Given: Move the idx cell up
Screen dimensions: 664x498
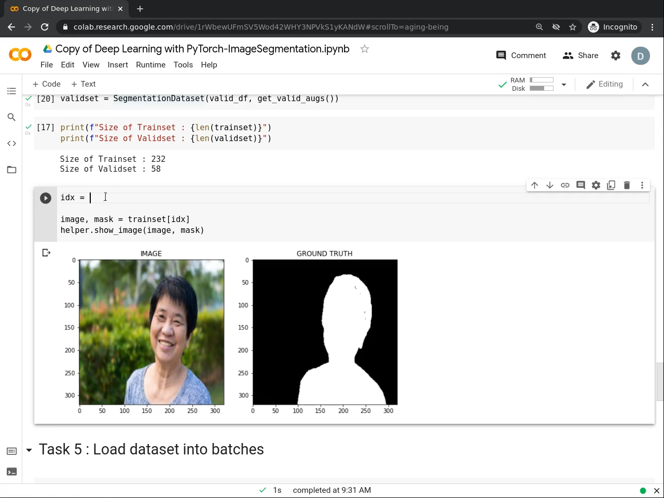Looking at the screenshot, I should (x=534, y=185).
